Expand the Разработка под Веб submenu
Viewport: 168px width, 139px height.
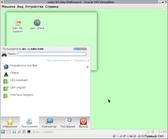(x=88, y=67)
